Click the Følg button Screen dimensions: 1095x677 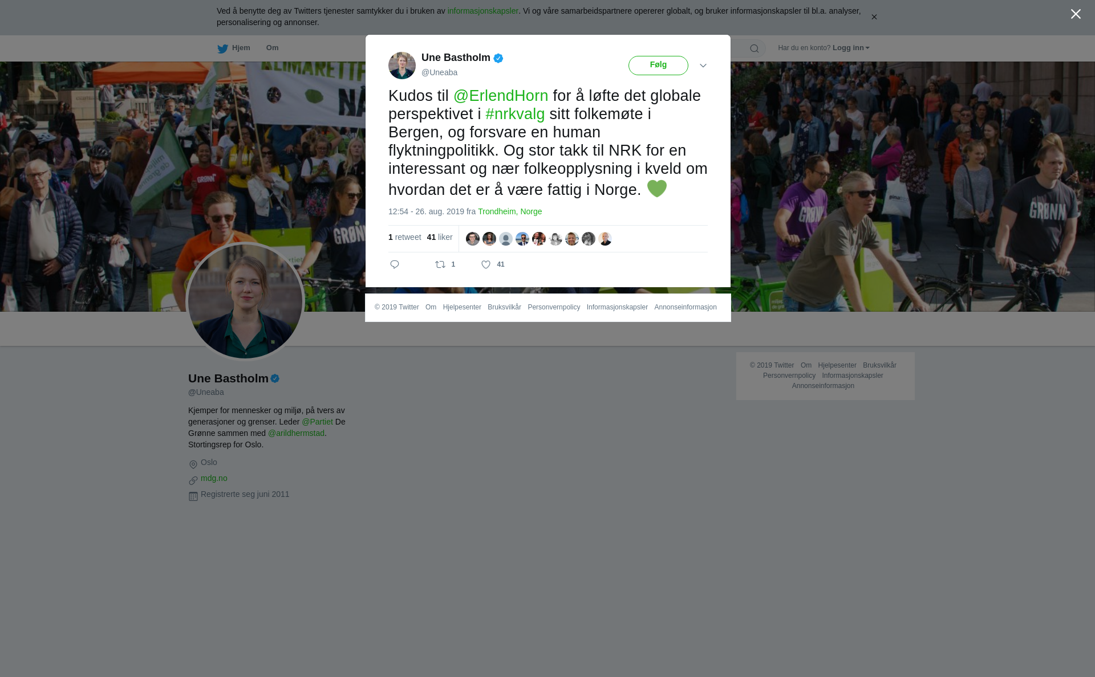click(x=658, y=66)
